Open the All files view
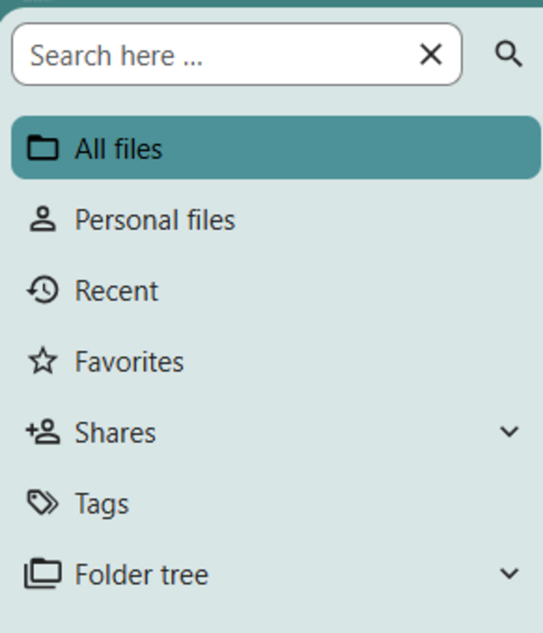The height and width of the screenshot is (633, 543). [119, 149]
